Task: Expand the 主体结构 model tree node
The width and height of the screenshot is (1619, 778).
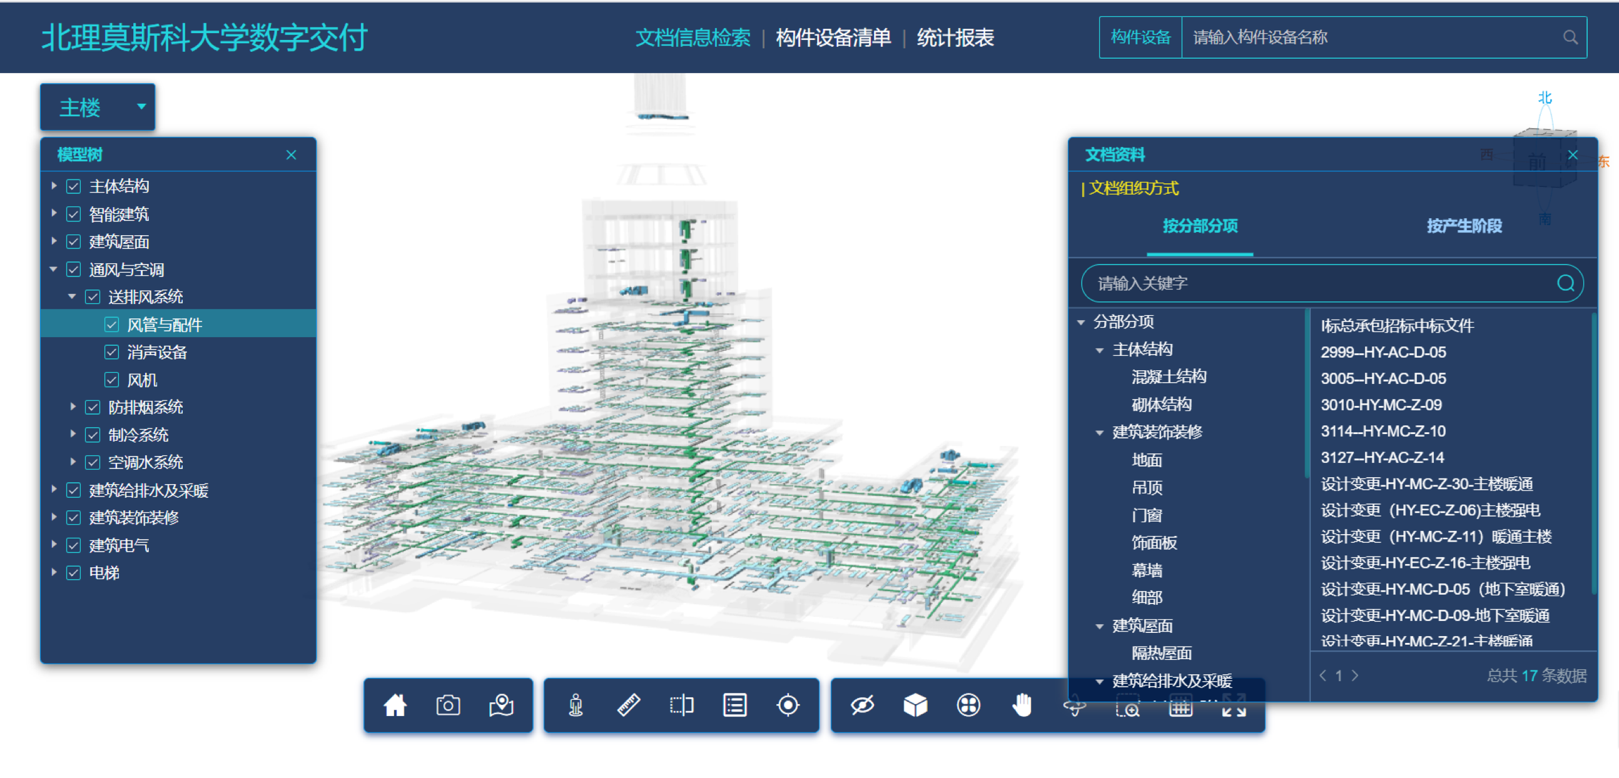Action: pos(54,186)
